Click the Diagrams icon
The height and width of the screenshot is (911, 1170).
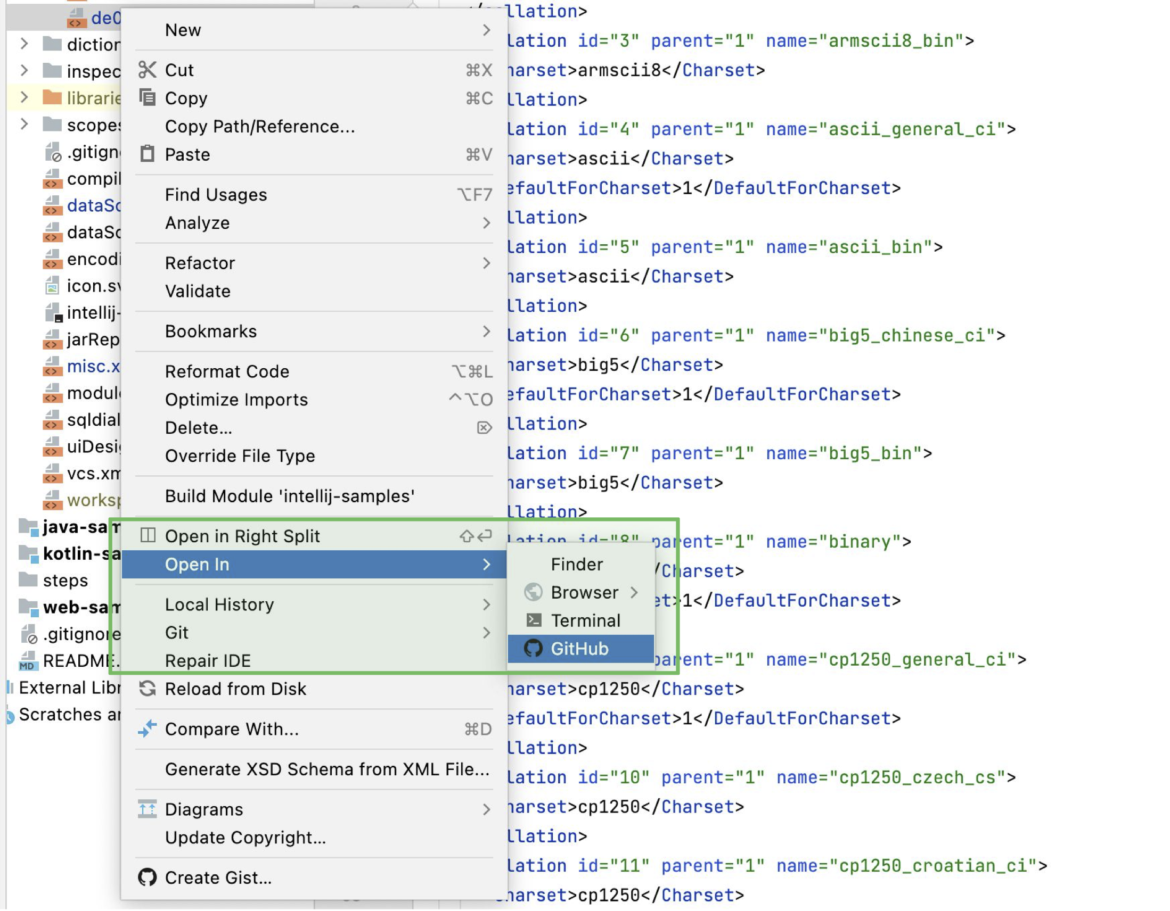point(148,808)
